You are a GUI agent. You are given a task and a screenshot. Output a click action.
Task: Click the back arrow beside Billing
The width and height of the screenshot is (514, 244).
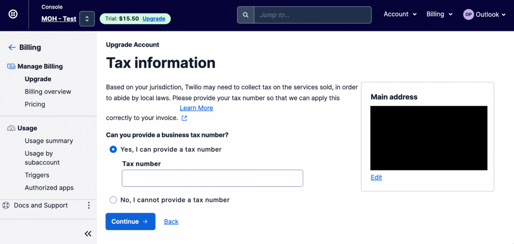(x=12, y=47)
